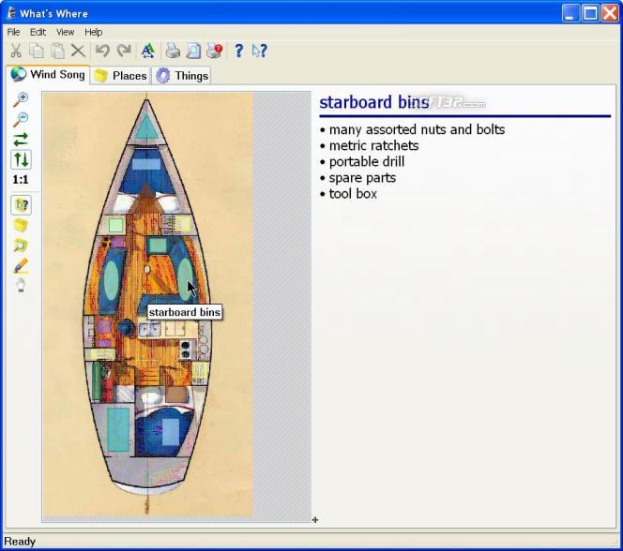Image resolution: width=623 pixels, height=551 pixels.
Task: Select the yellow add place tool
Action: point(20,225)
